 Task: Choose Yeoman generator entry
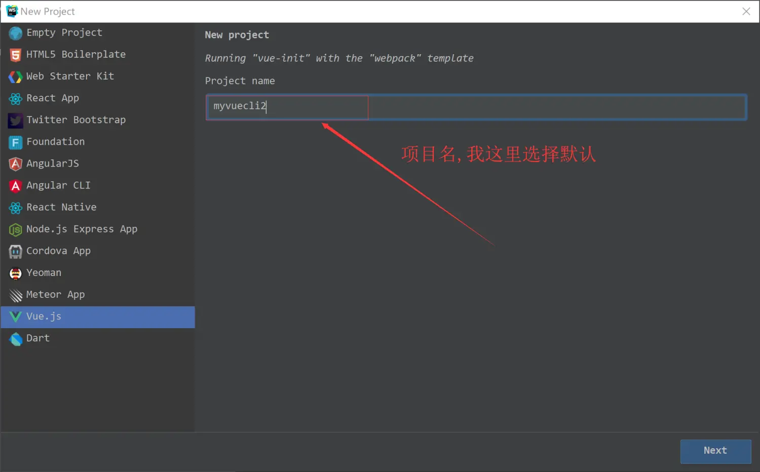tap(97, 273)
